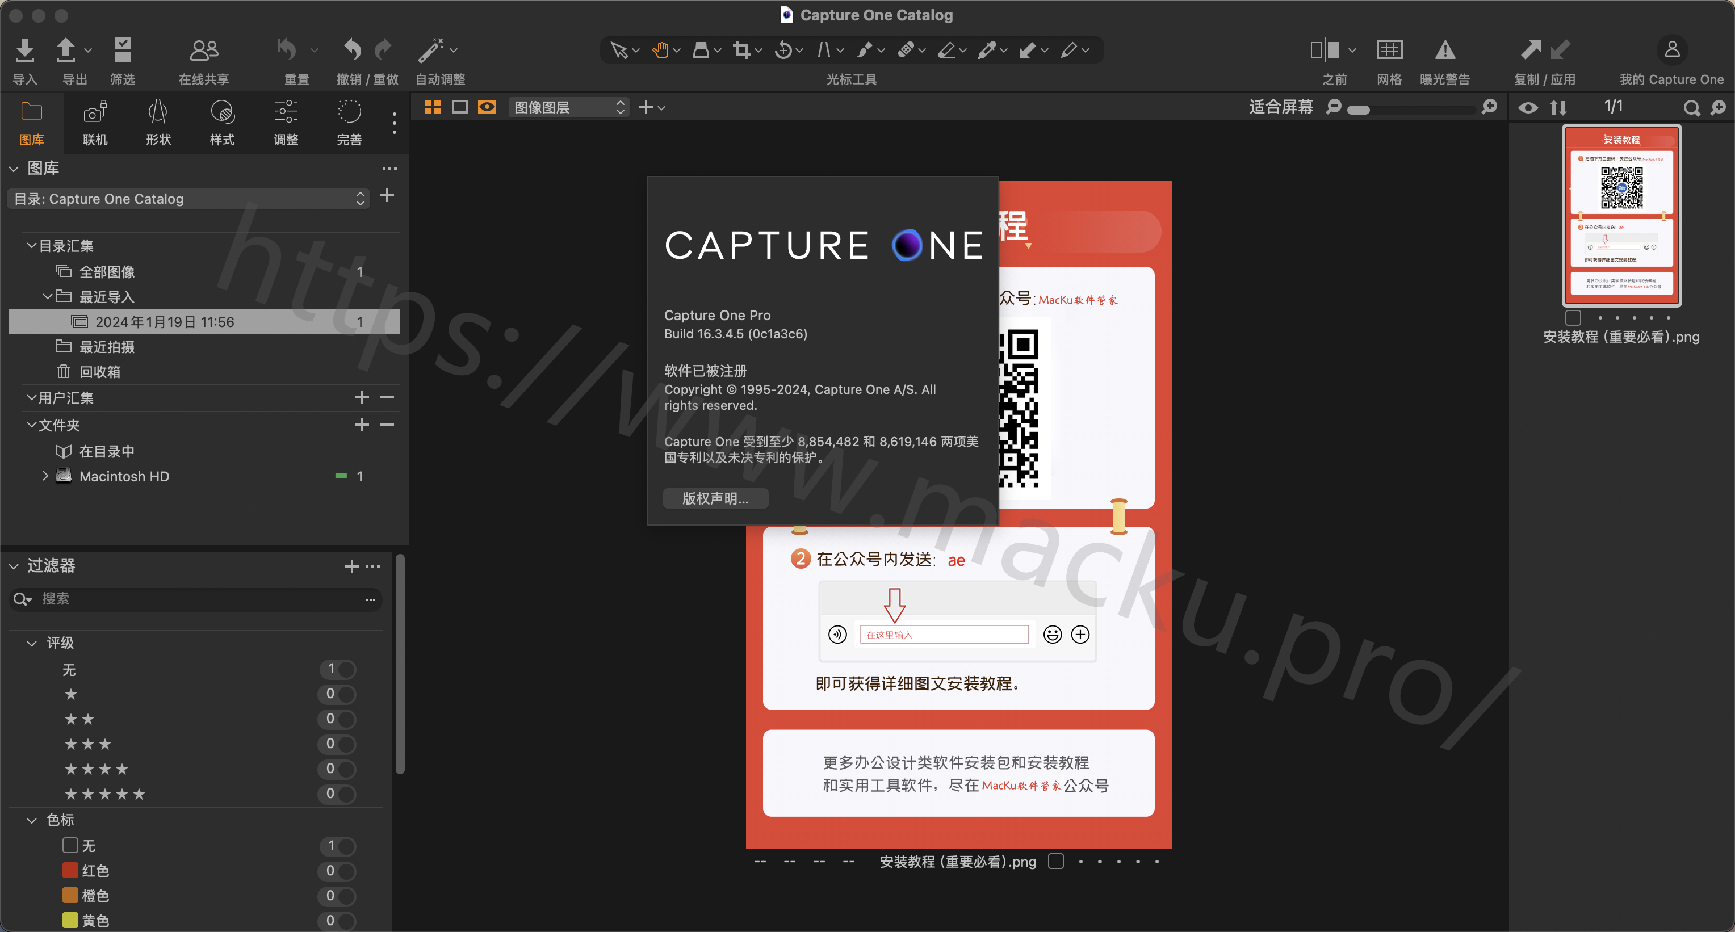Screen dimensions: 1735x932
Task: Add a new catalog with plus button
Action: click(387, 196)
